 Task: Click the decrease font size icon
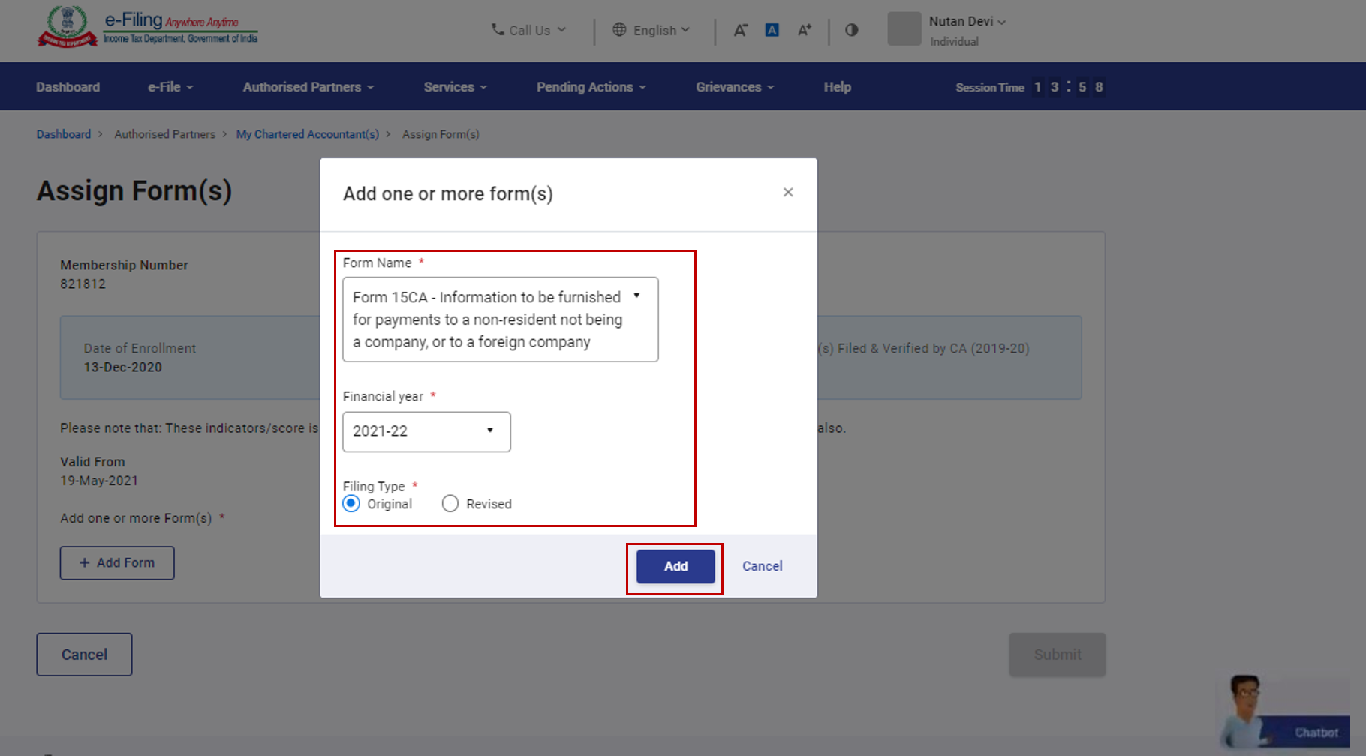740,30
